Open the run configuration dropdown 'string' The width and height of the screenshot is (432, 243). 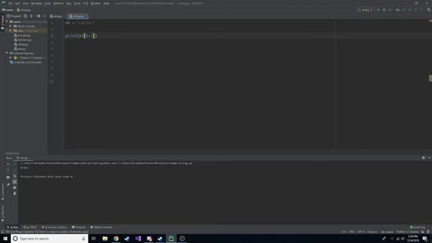pos(365,9)
